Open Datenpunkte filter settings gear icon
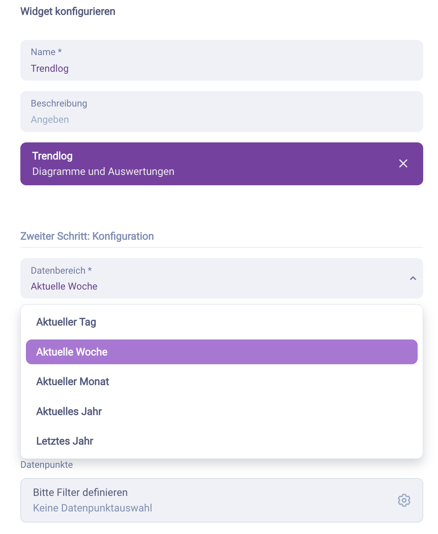Viewport: 438px width, 534px height. (x=404, y=500)
